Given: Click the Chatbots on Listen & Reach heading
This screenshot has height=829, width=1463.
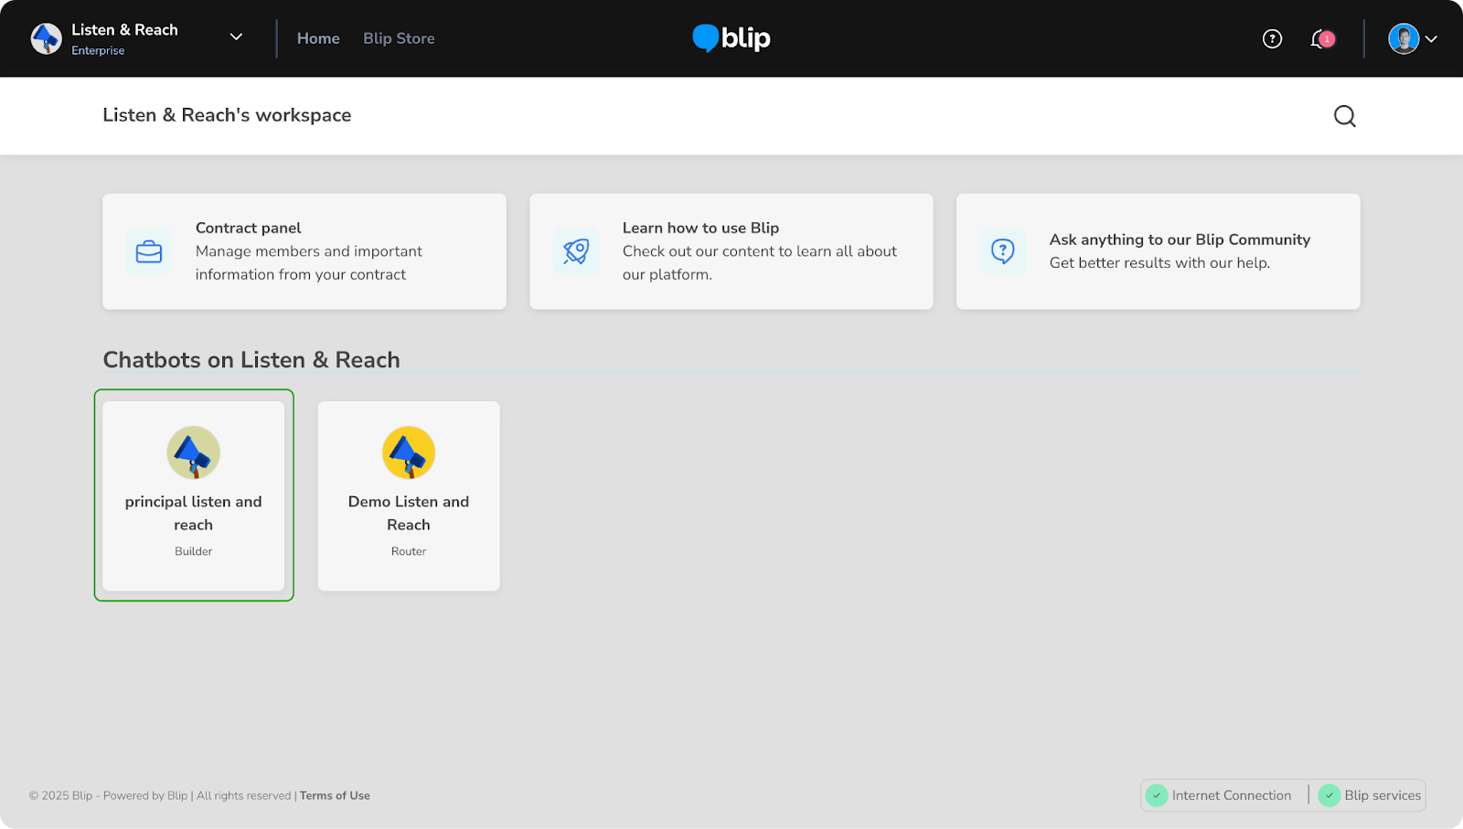Looking at the screenshot, I should [251, 360].
